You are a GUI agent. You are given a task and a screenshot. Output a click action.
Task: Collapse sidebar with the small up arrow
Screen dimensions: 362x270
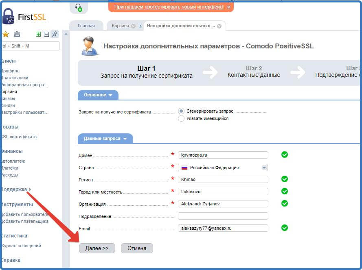66,34
